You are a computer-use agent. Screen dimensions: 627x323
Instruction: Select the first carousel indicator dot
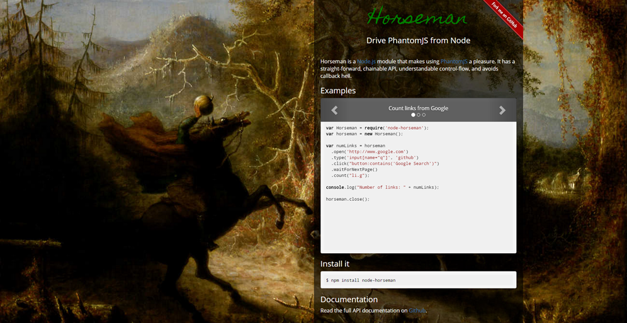pos(413,115)
